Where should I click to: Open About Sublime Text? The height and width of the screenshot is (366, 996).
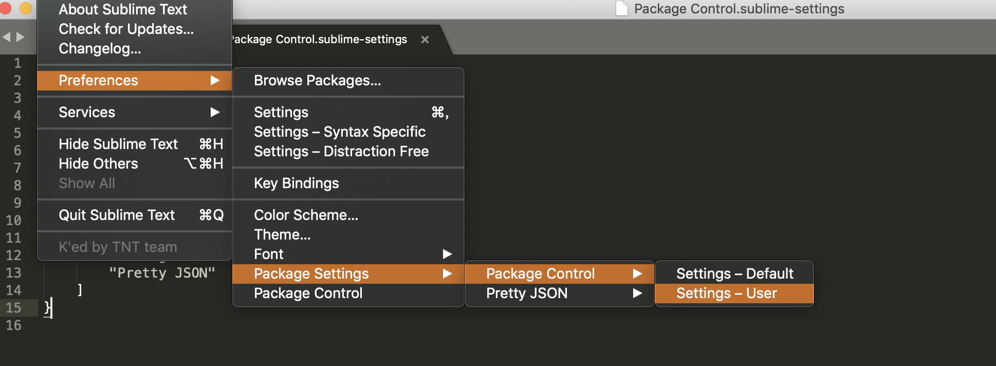click(x=135, y=9)
